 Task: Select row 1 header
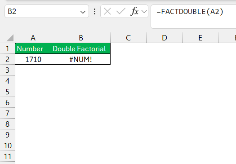[x=7, y=49]
